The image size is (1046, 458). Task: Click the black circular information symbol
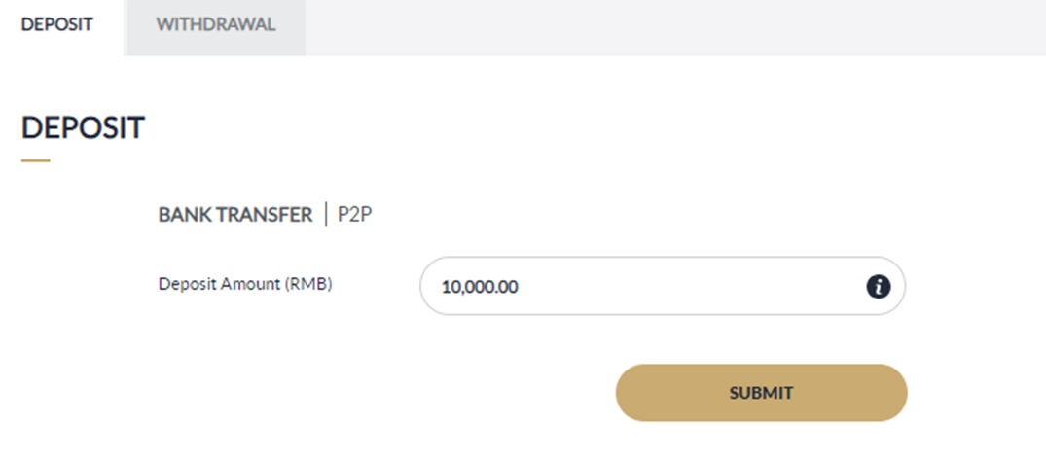(x=879, y=287)
